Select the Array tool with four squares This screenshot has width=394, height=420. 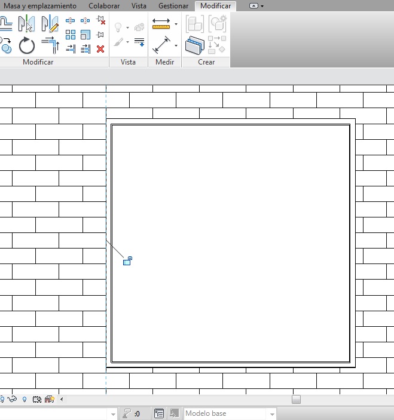pyautogui.click(x=71, y=35)
